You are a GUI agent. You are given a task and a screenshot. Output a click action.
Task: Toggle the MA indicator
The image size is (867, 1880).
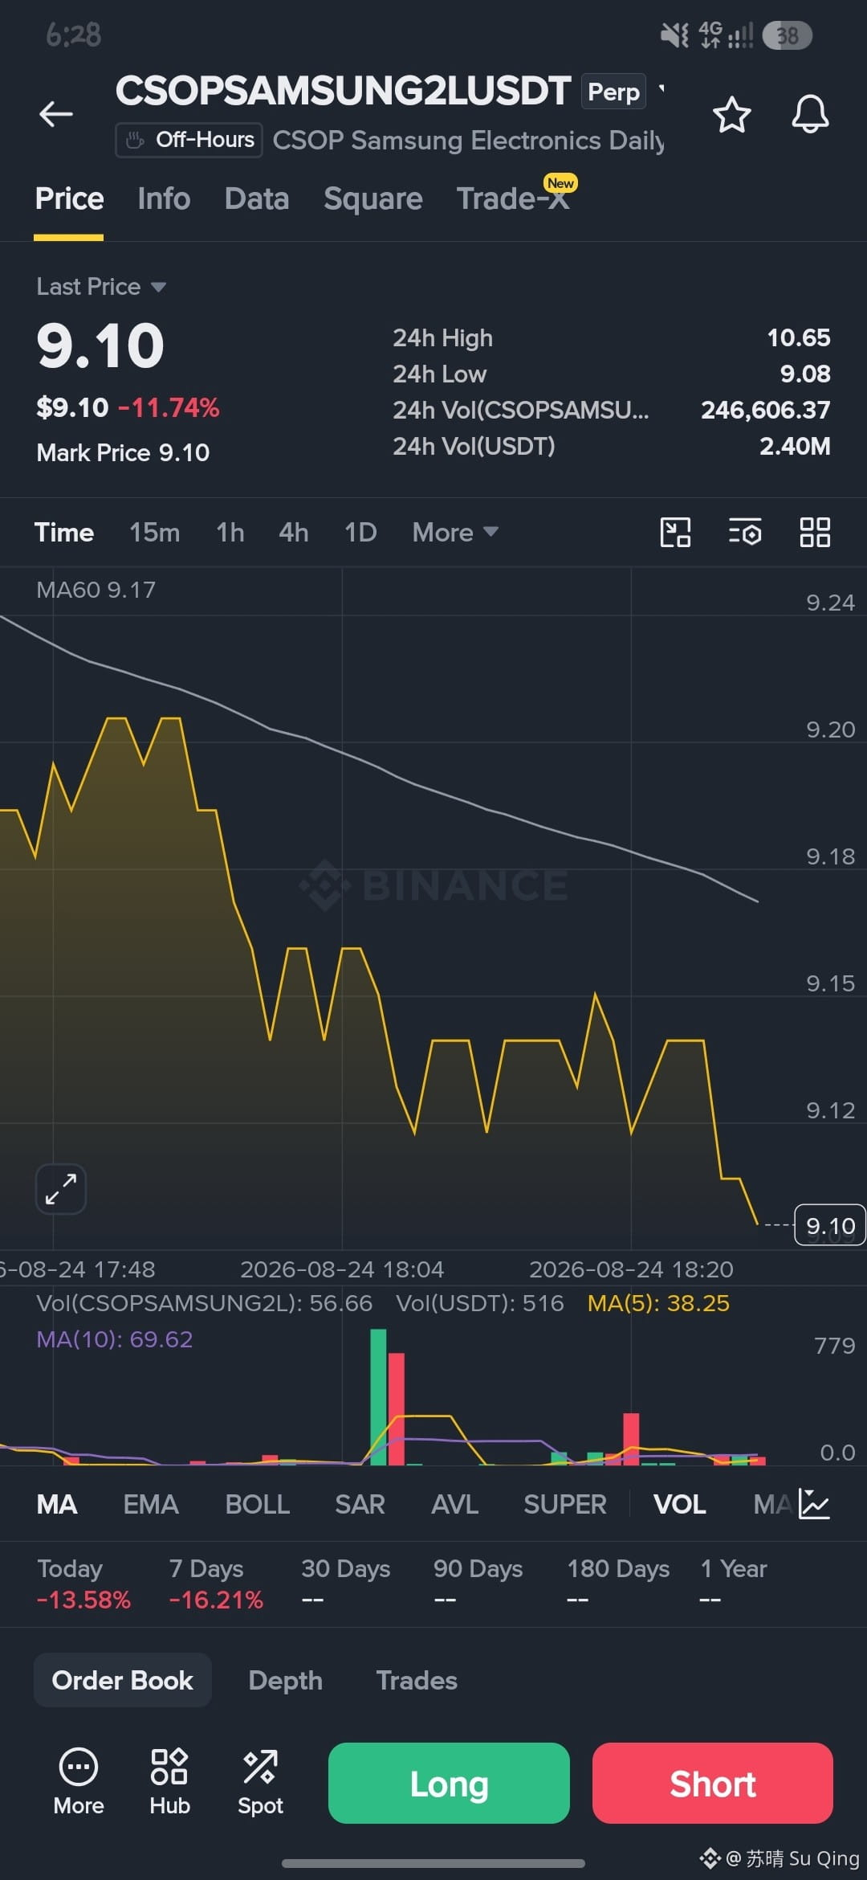click(x=57, y=1504)
